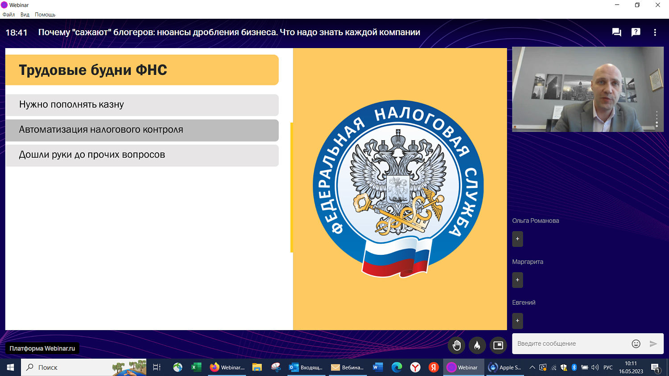Screen dimensions: 669x376
Task: Open the Файл menu
Action: click(8, 14)
